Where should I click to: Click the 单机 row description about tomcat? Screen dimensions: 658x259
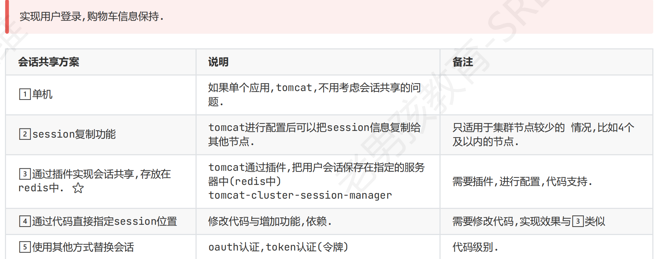314,95
